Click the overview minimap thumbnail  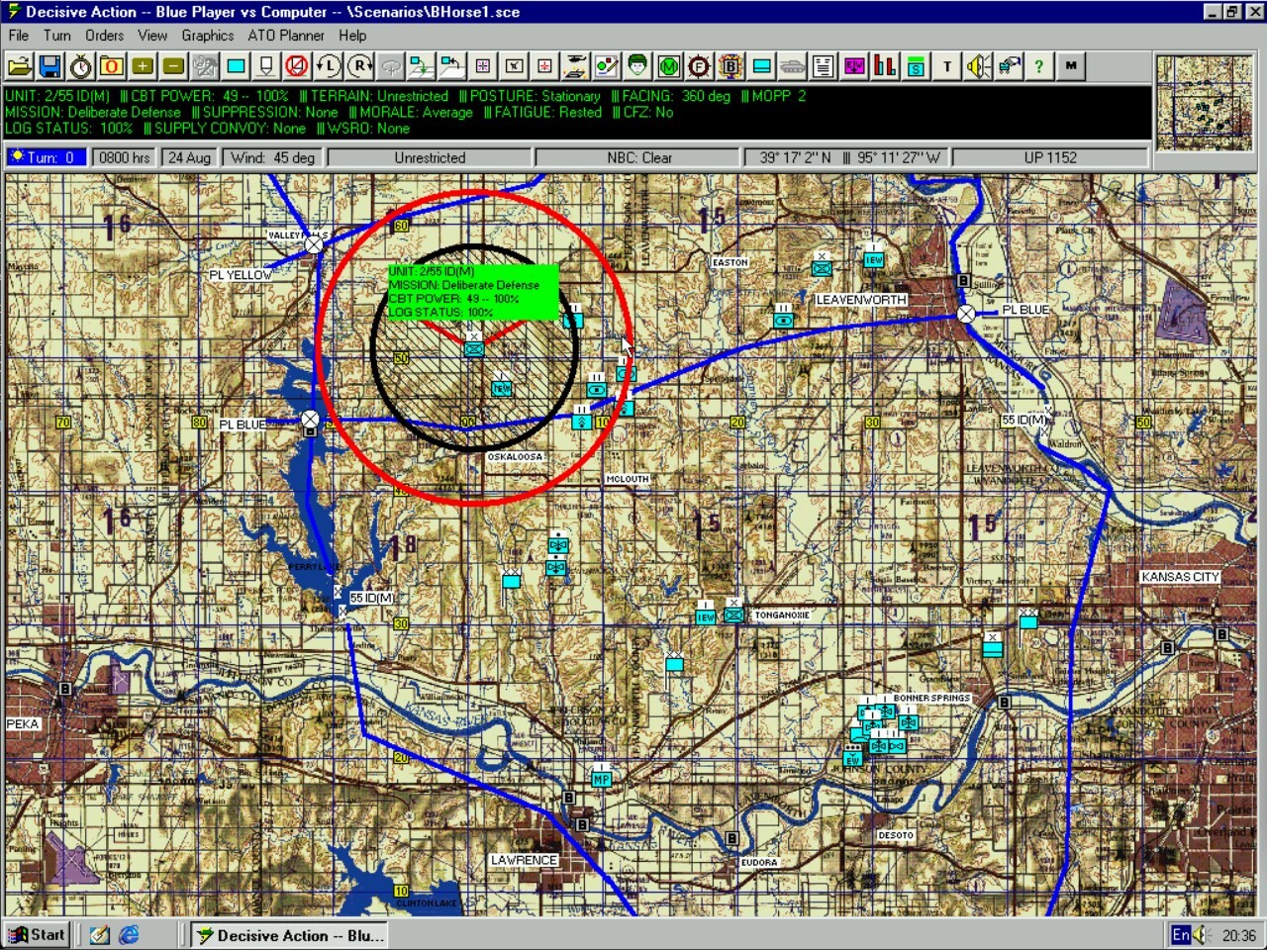pyautogui.click(x=1204, y=103)
